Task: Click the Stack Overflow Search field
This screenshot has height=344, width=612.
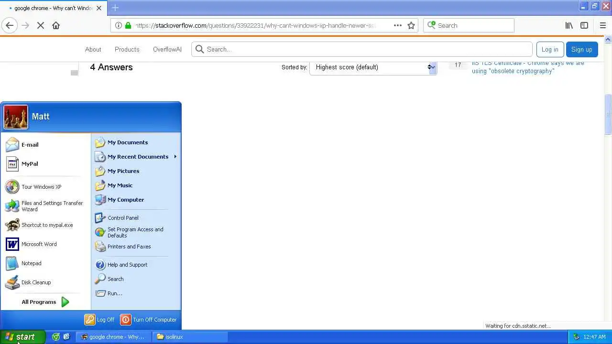Action: click(x=361, y=49)
